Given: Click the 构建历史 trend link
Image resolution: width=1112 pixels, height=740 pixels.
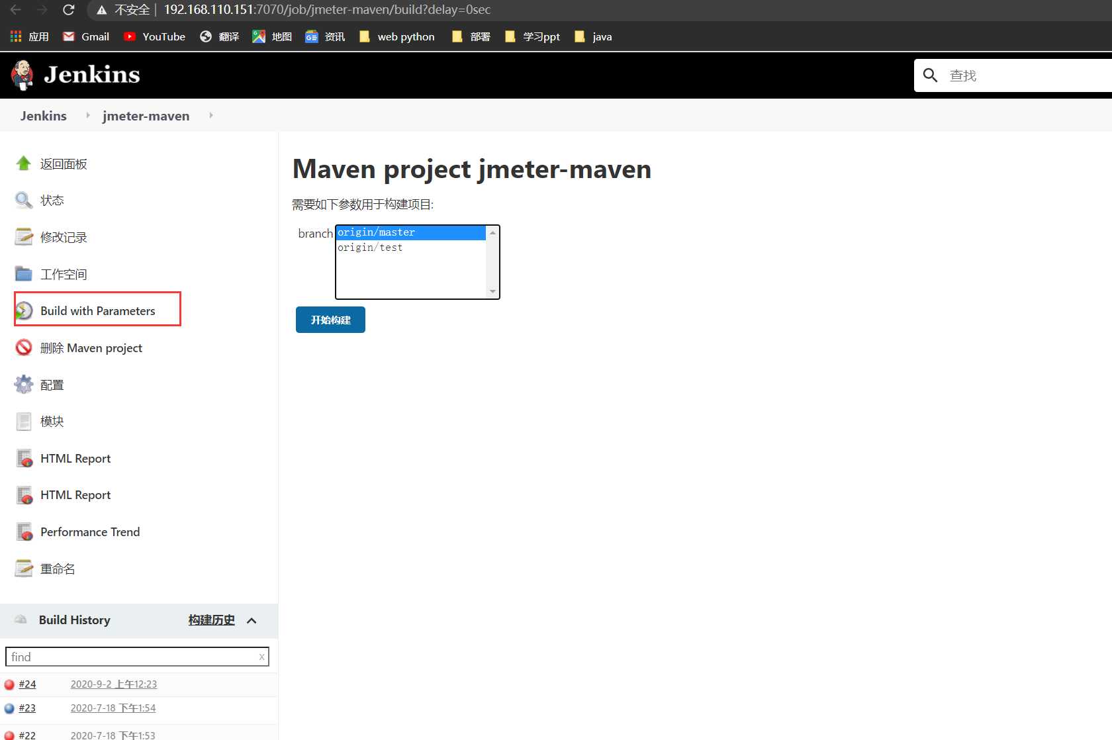Looking at the screenshot, I should tap(211, 620).
